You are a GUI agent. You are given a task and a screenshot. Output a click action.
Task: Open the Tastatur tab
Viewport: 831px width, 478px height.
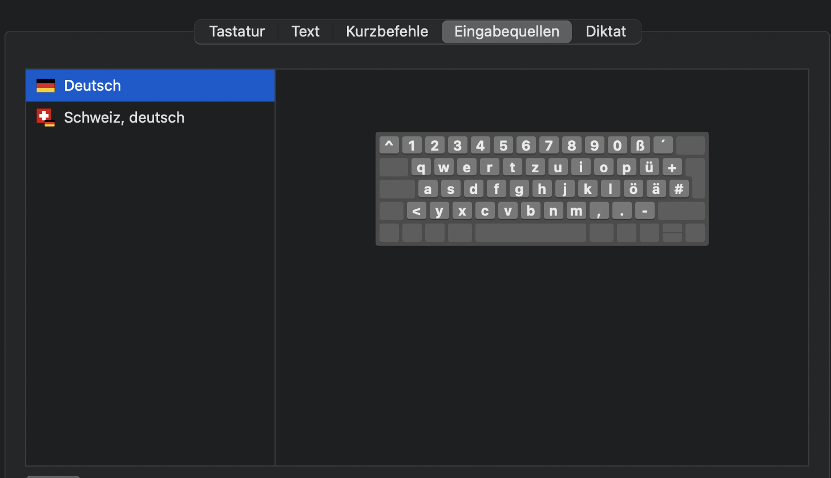click(237, 31)
